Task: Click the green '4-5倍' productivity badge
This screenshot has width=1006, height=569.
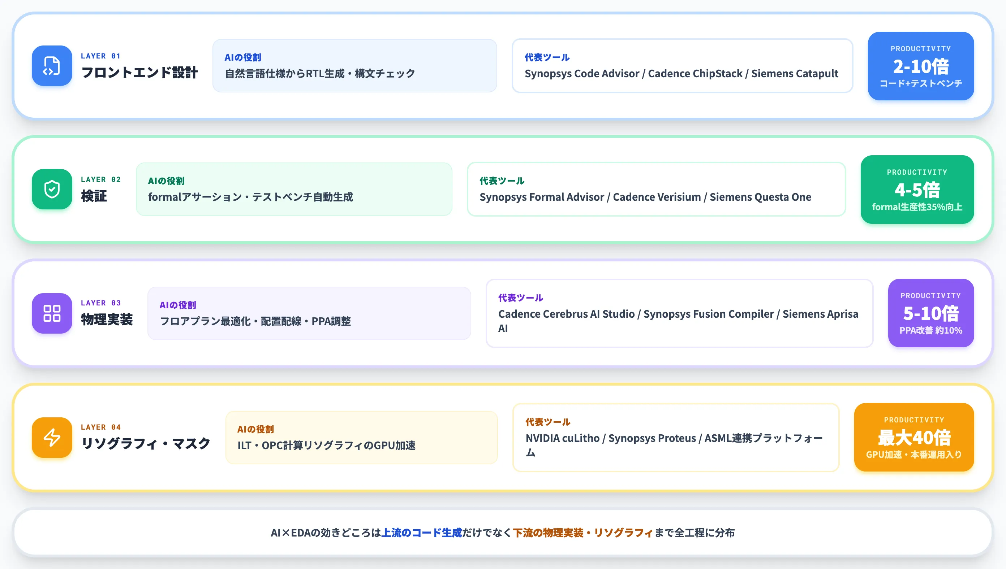Action: 917,190
